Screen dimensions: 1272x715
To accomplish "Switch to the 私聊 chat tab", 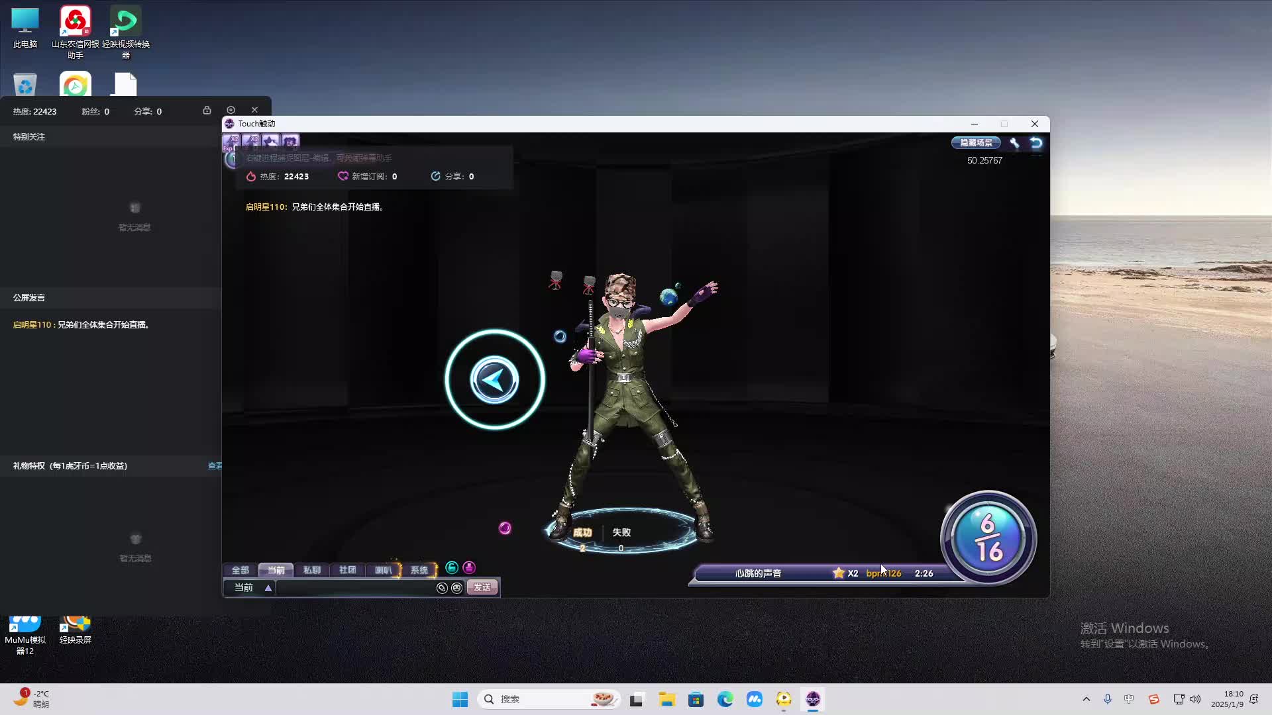I will point(311,570).
